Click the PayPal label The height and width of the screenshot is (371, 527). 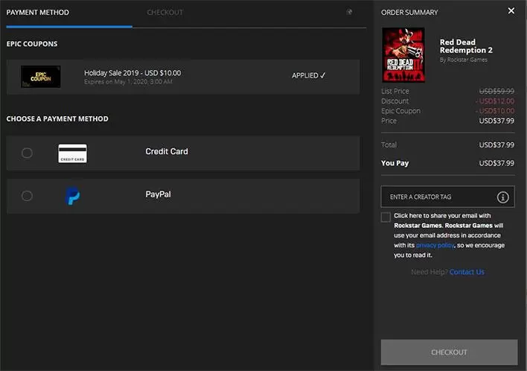tap(158, 194)
